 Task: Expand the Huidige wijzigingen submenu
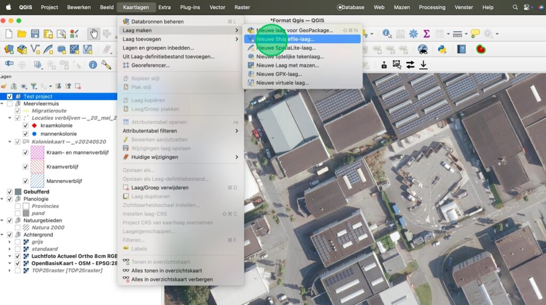(x=180, y=157)
